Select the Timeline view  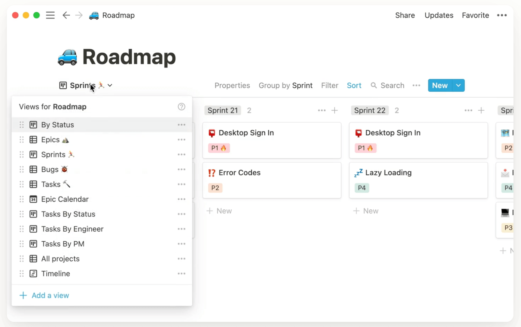pos(55,274)
